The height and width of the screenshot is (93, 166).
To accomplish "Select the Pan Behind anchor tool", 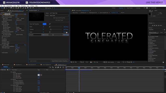I will 13,8.
